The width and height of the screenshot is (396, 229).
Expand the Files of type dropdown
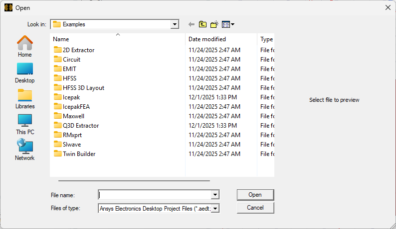[215, 208]
